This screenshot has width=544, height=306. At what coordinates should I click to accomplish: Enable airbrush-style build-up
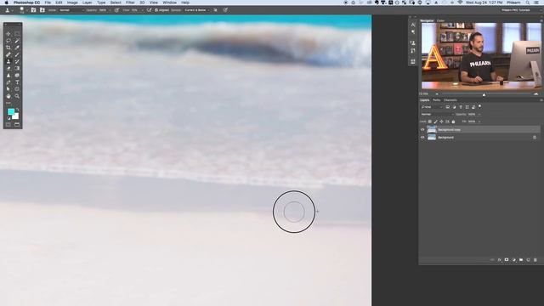coord(150,10)
